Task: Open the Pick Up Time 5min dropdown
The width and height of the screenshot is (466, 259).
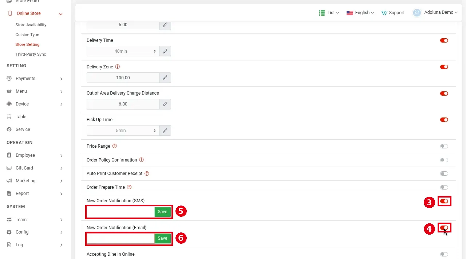Action: click(x=123, y=131)
